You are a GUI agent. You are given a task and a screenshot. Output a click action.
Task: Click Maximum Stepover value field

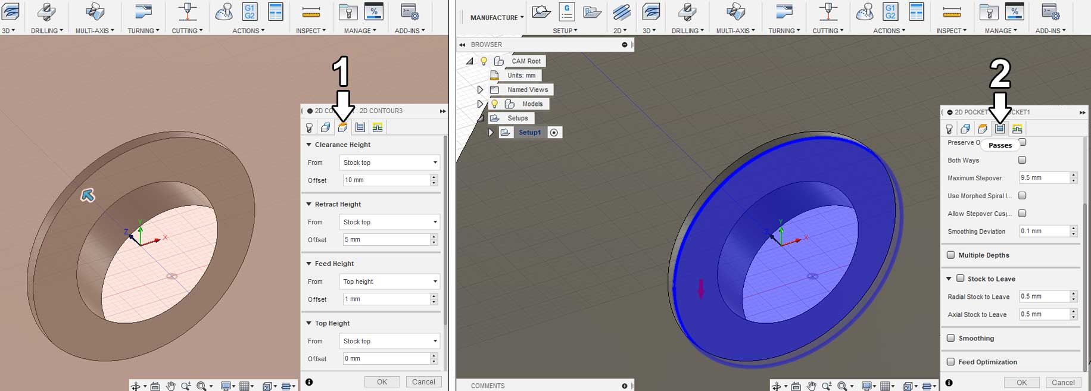click(1044, 177)
